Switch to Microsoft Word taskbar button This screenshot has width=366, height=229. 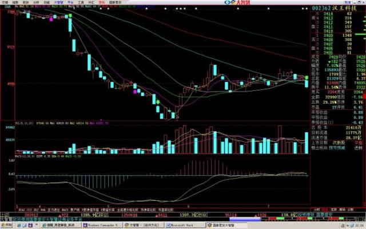pyautogui.click(x=185, y=225)
